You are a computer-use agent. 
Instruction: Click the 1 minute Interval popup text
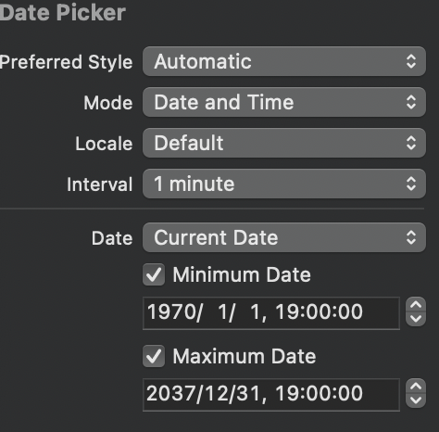coord(194,184)
